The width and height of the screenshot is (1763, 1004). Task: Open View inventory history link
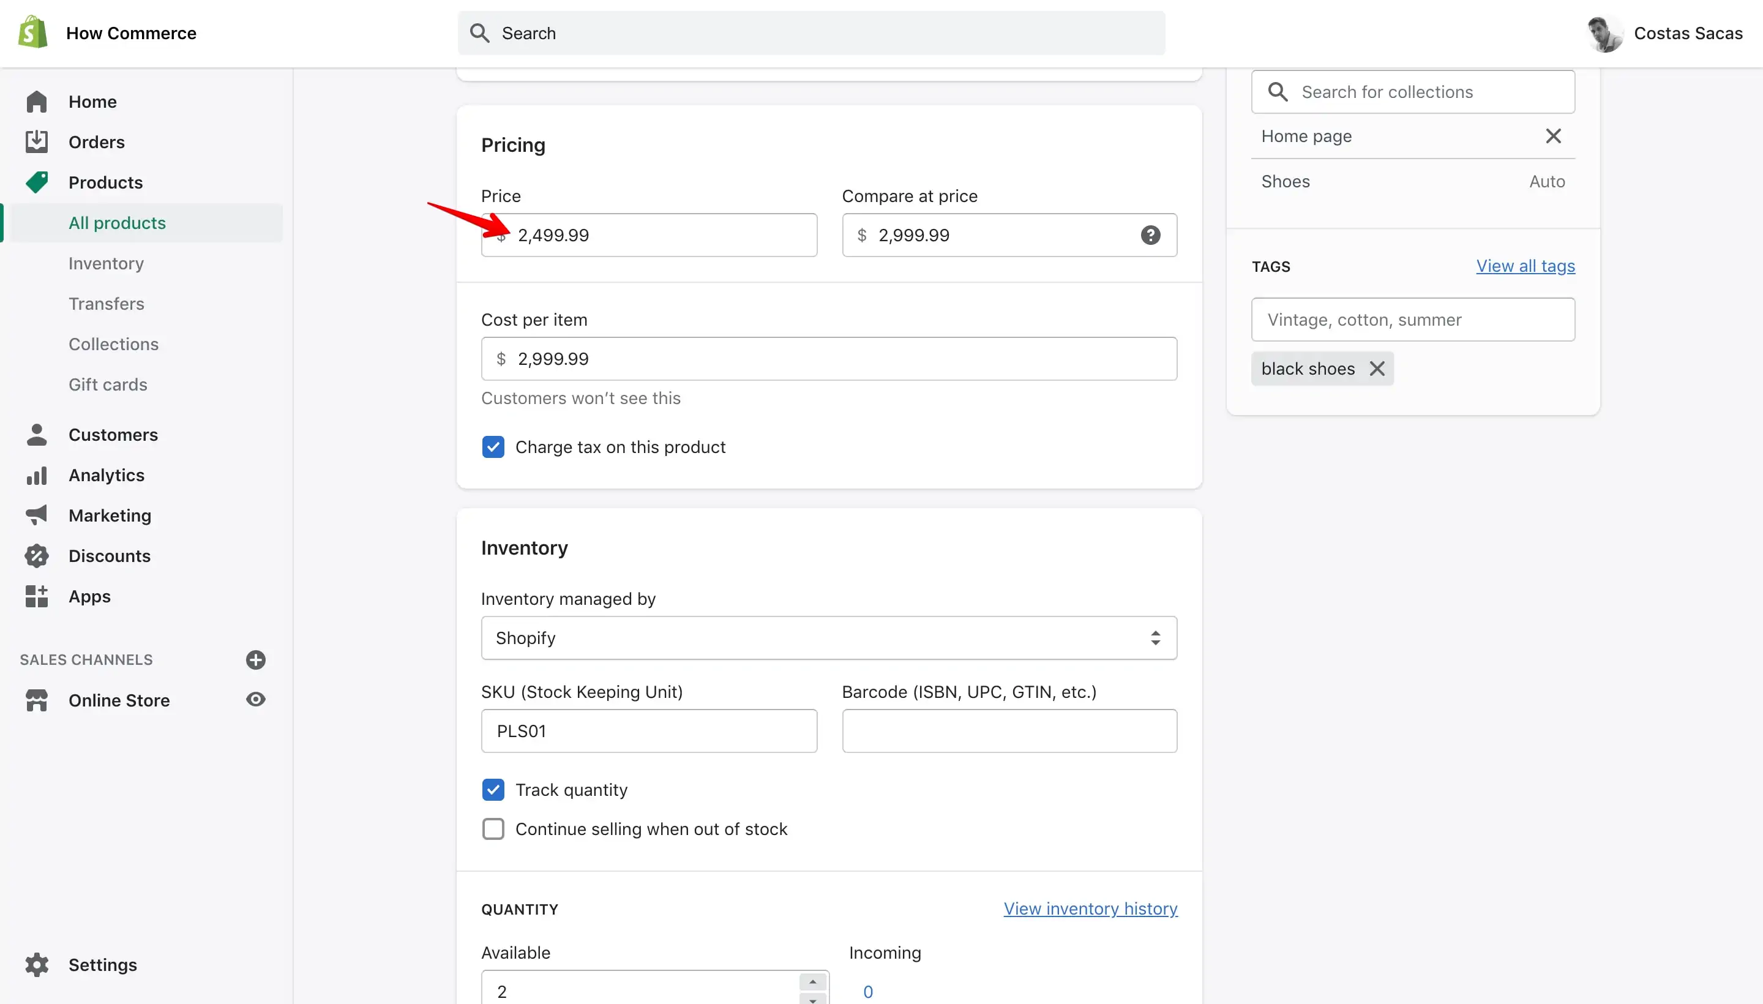pyautogui.click(x=1090, y=909)
